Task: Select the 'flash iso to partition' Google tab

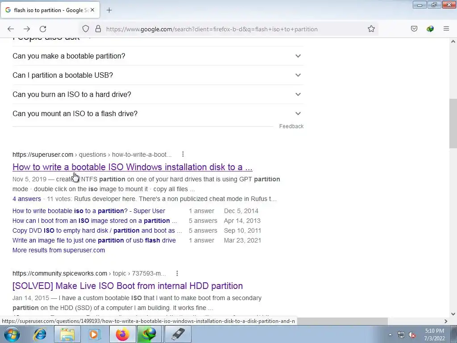Action: click(50, 10)
